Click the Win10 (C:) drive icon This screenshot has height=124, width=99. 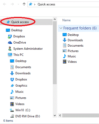(x=12, y=110)
